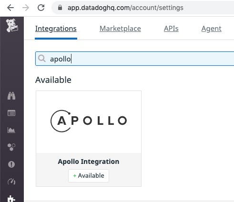Focus the integrations search field containing apollo
This screenshot has width=234, height=202.
(135, 59)
